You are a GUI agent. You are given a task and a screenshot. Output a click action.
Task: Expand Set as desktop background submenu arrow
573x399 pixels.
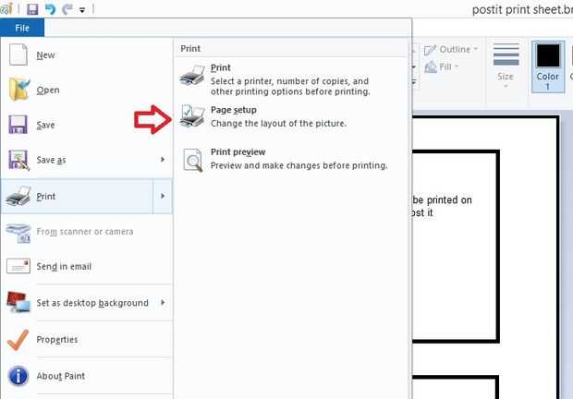(x=163, y=303)
